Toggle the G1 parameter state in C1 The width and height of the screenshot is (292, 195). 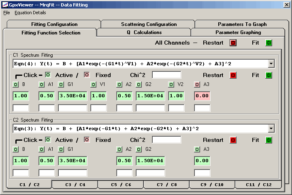[x=61, y=84]
